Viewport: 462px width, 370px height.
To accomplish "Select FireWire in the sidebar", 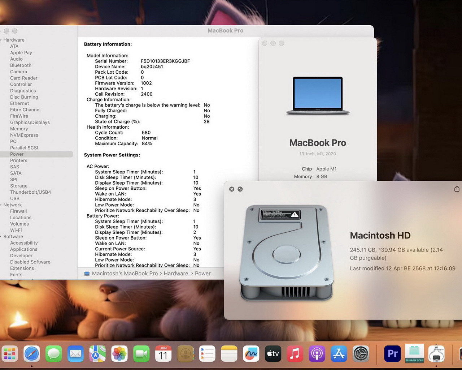I will point(19,116).
